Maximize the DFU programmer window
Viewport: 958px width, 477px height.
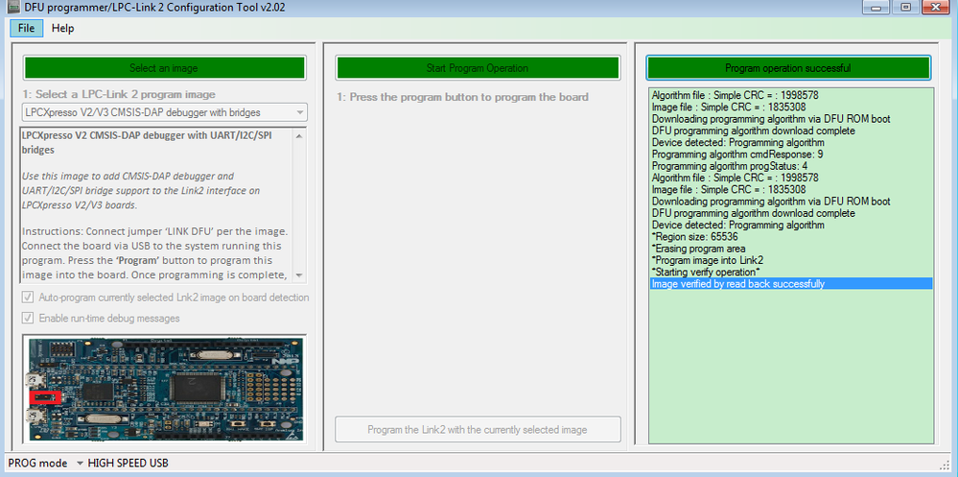pos(906,8)
